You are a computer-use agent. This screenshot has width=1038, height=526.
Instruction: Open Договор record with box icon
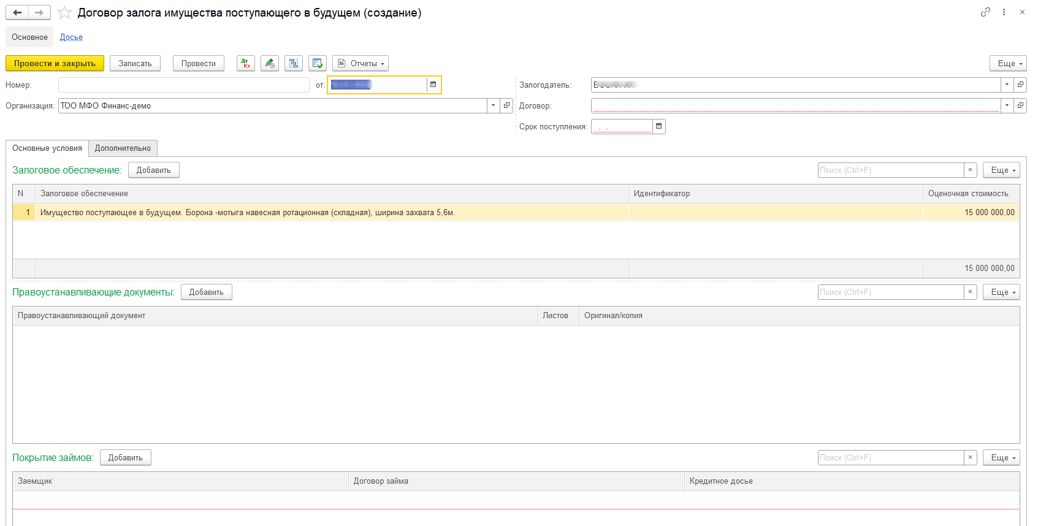(x=1020, y=105)
